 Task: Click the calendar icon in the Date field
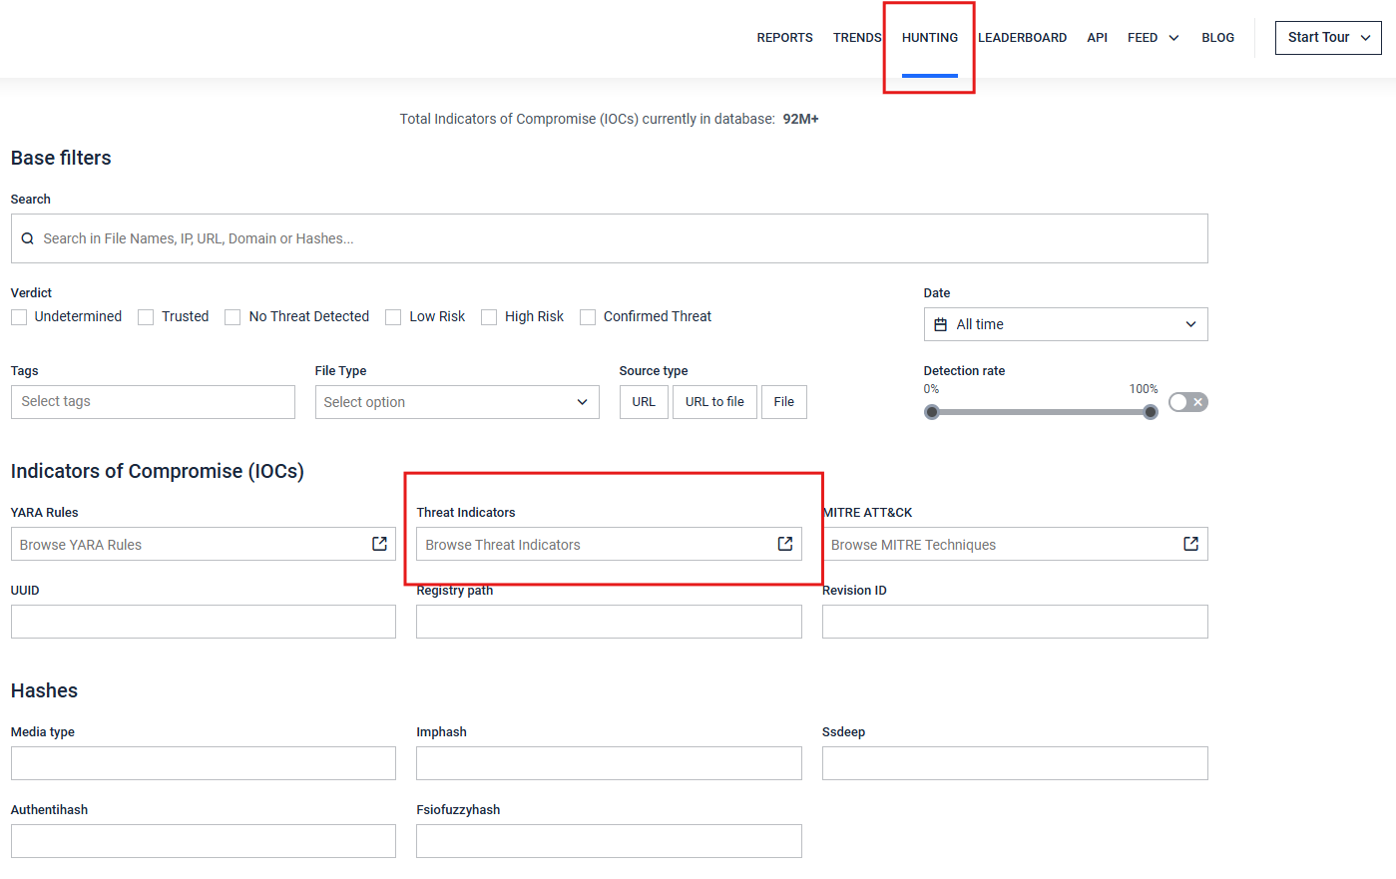940,324
